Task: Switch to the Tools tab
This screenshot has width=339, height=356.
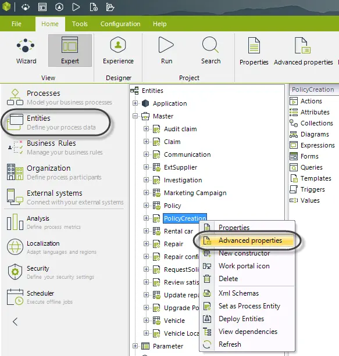Action: (x=80, y=24)
